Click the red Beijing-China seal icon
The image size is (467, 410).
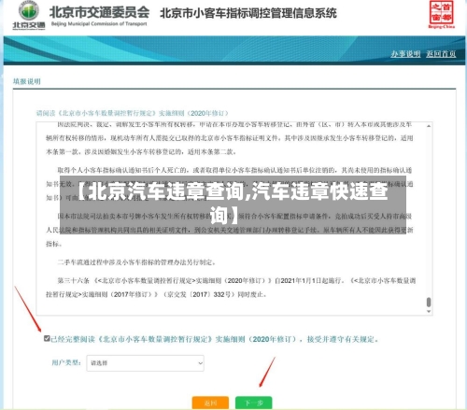[441, 15]
